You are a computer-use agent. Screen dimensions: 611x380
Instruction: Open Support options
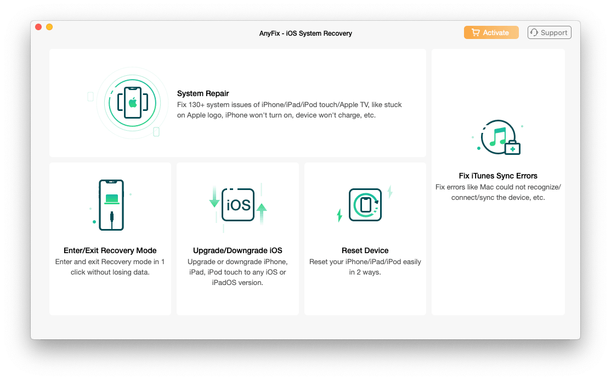pyautogui.click(x=549, y=32)
